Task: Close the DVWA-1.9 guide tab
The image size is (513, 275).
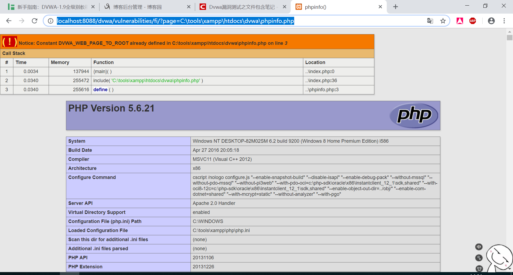Action: point(93,7)
